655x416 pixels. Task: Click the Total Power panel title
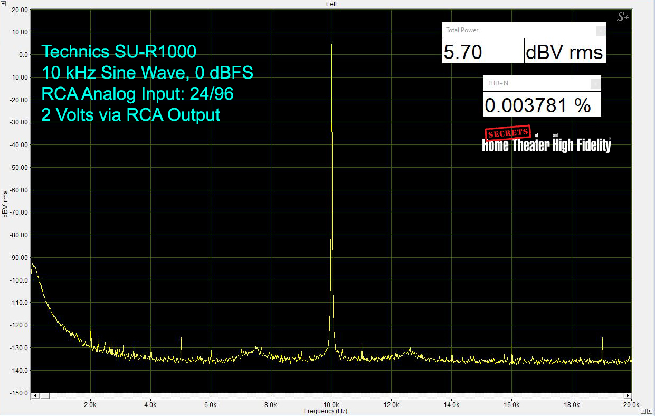click(x=462, y=30)
